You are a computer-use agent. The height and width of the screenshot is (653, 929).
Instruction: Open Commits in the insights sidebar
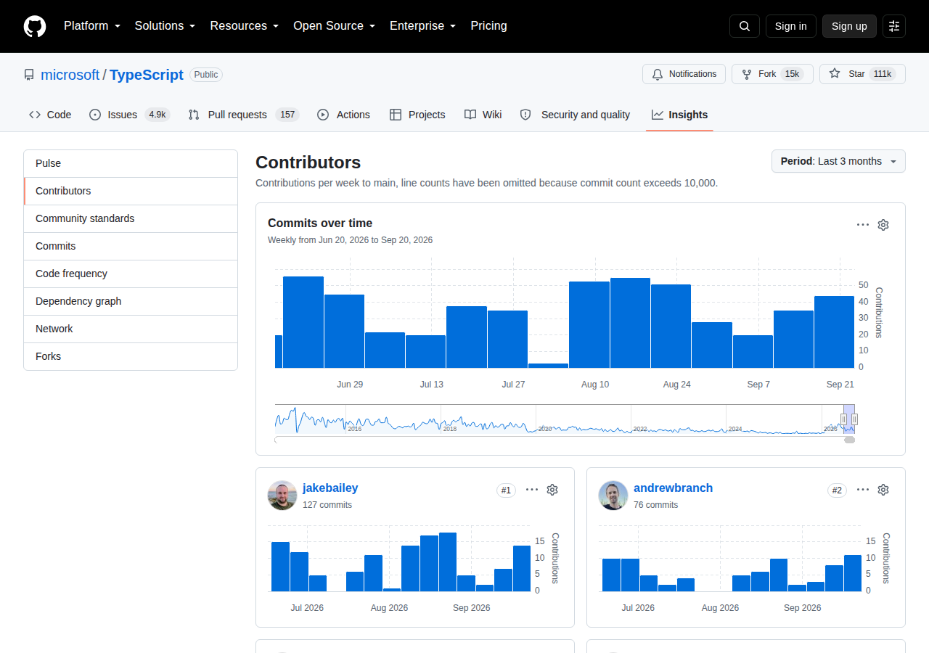pos(131,246)
